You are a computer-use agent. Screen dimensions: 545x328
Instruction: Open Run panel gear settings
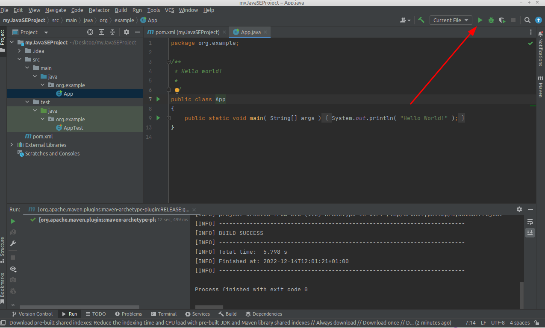tap(519, 209)
